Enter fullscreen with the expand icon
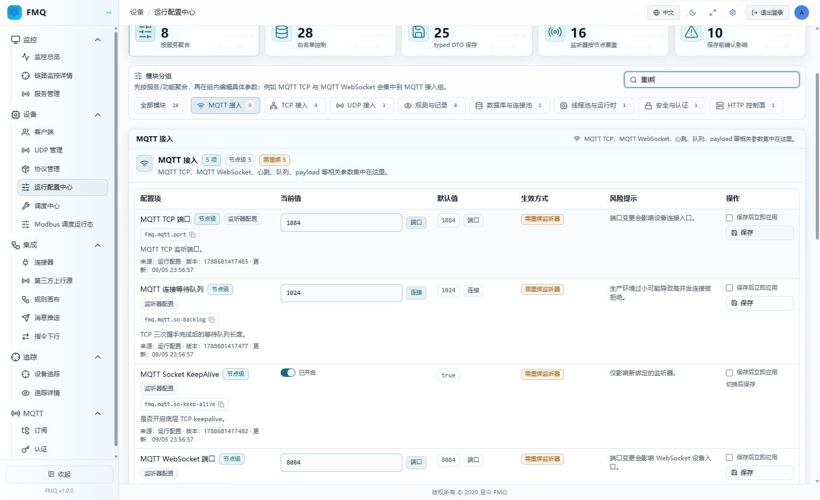The width and height of the screenshot is (820, 500). click(x=712, y=13)
